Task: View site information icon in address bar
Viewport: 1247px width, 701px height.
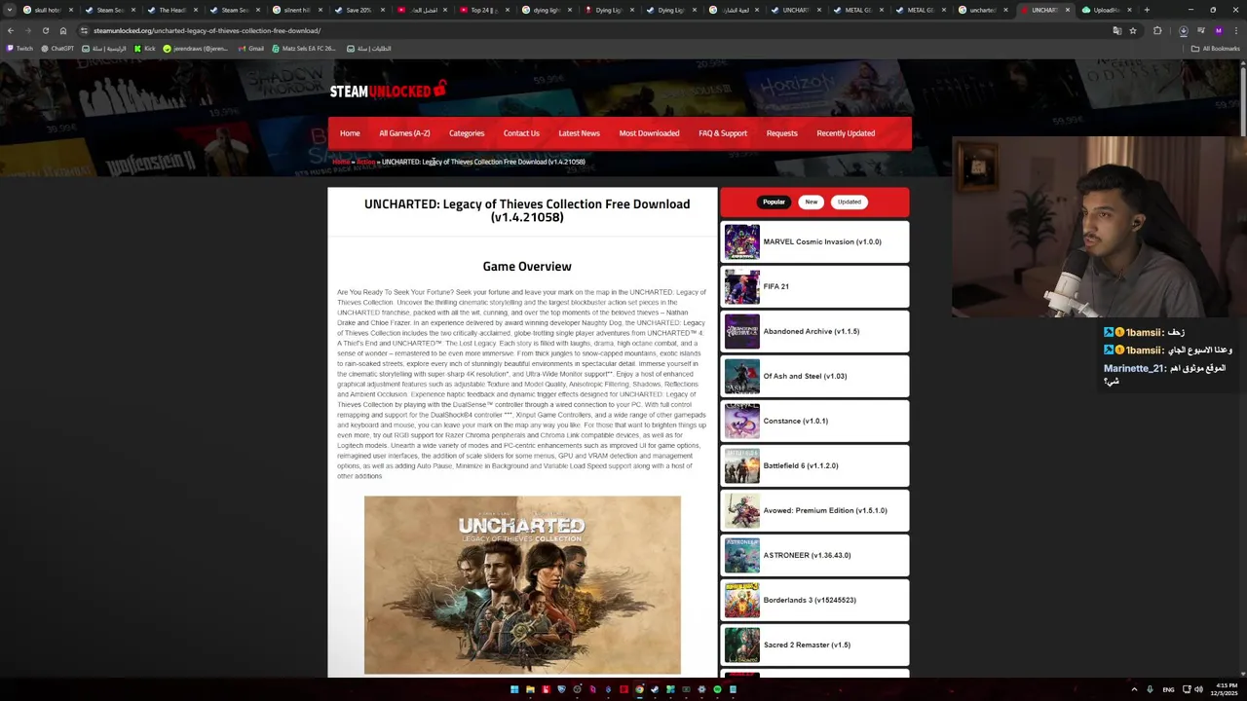Action: click(85, 30)
